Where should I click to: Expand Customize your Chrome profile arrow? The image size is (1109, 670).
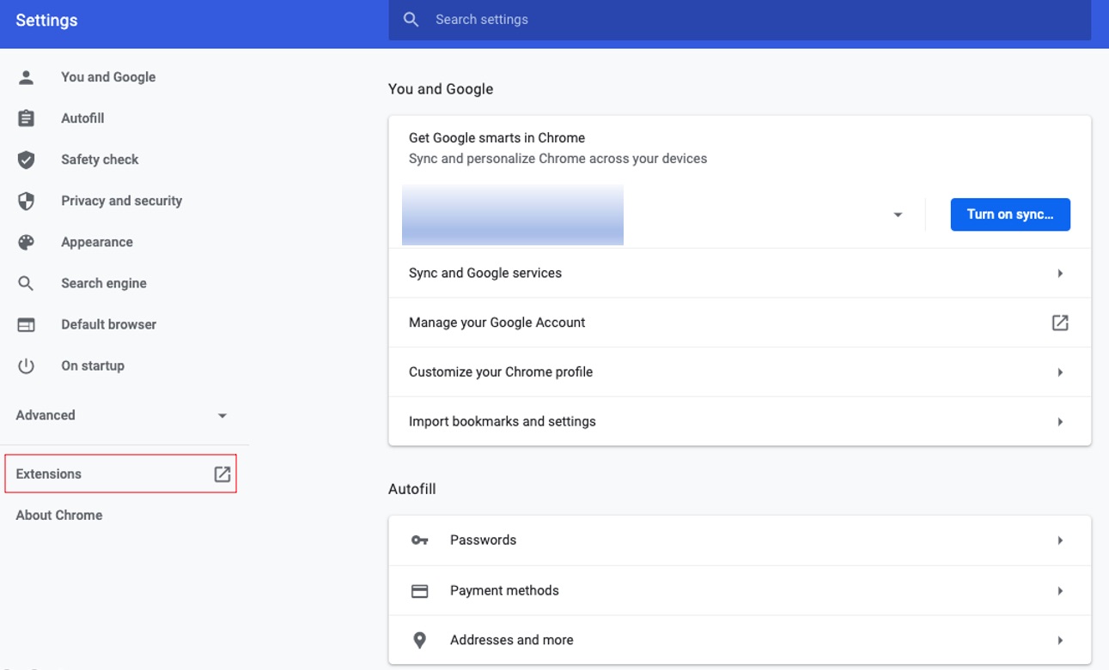[1060, 372]
